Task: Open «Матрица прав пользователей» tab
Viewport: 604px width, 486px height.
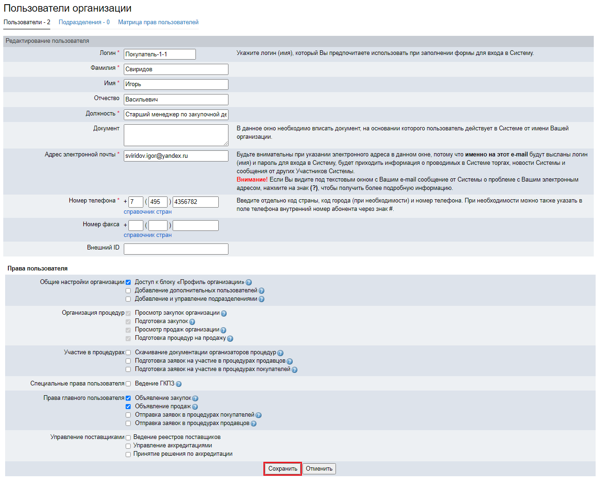Action: point(158,22)
